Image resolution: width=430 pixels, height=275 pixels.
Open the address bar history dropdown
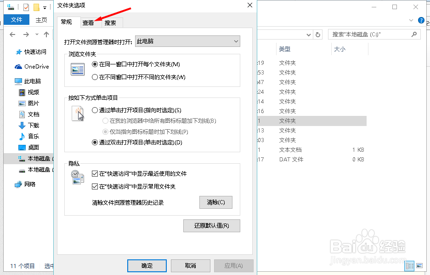pos(309,34)
